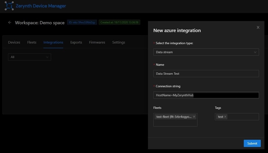Click the Created at date badge
This screenshot has width=268, height=153.
[x=119, y=22]
